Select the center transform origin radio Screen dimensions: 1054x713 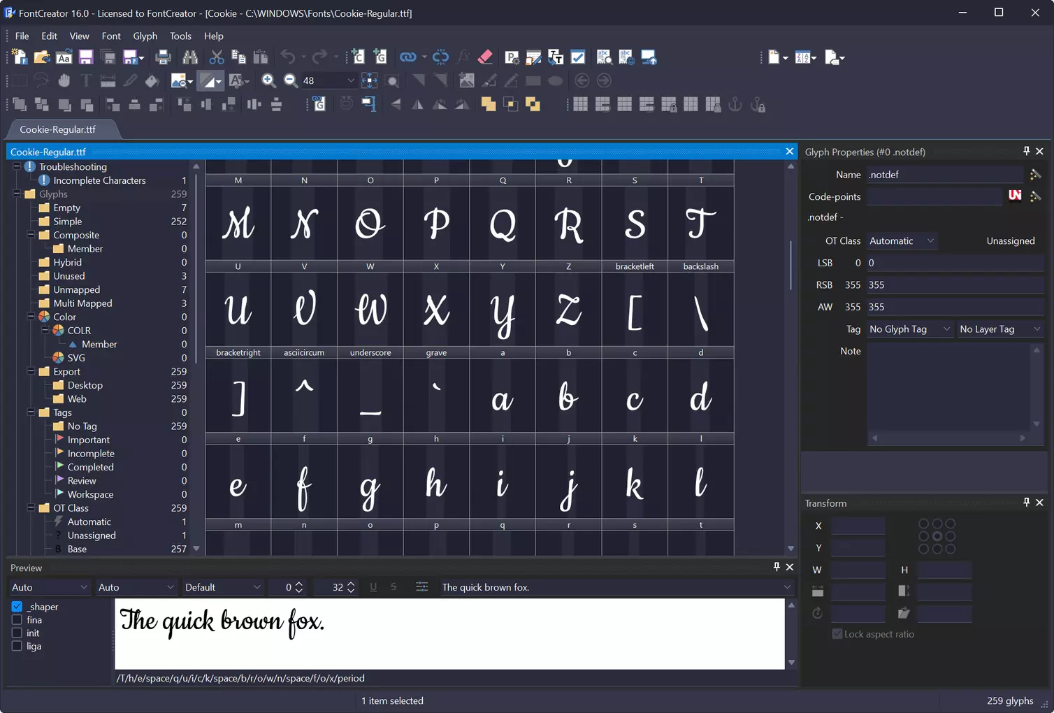coord(937,536)
